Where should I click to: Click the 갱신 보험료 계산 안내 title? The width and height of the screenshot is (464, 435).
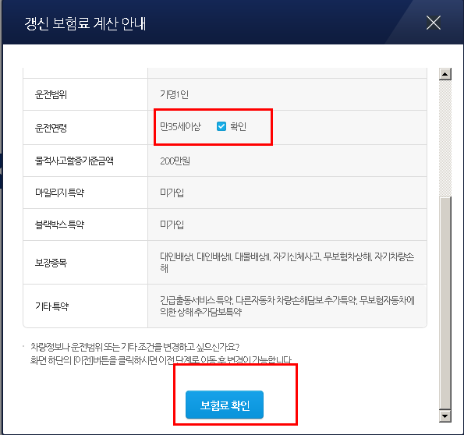tap(85, 23)
